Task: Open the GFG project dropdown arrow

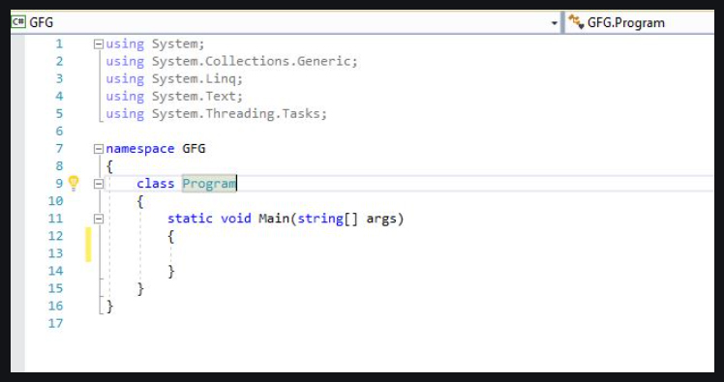Action: (555, 23)
